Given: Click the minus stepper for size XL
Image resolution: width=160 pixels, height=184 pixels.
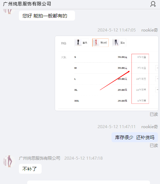Looking at the screenshot, I should 157,90.
